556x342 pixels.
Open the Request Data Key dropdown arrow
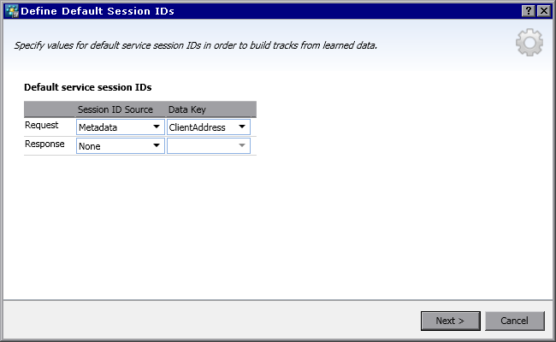(x=243, y=127)
